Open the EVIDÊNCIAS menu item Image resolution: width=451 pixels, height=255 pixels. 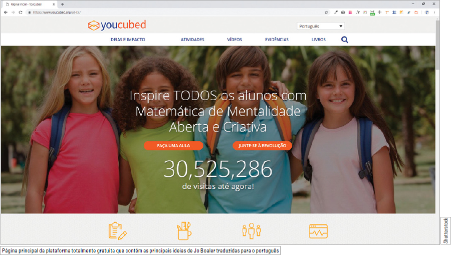click(277, 40)
